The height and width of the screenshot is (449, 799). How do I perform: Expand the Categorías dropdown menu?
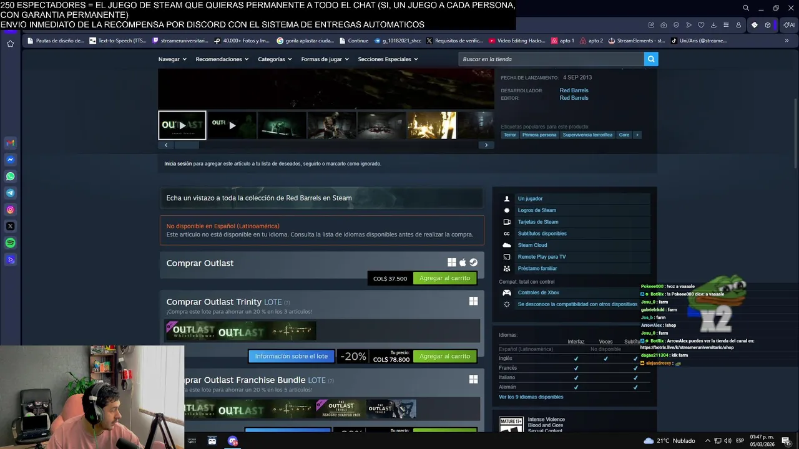pyautogui.click(x=275, y=59)
